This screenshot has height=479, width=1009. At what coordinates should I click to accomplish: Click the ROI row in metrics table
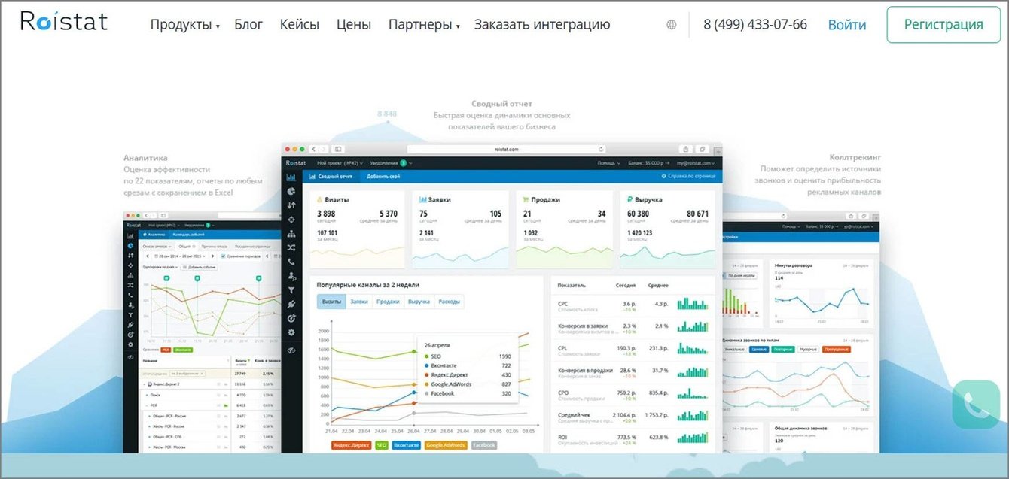[x=633, y=440]
